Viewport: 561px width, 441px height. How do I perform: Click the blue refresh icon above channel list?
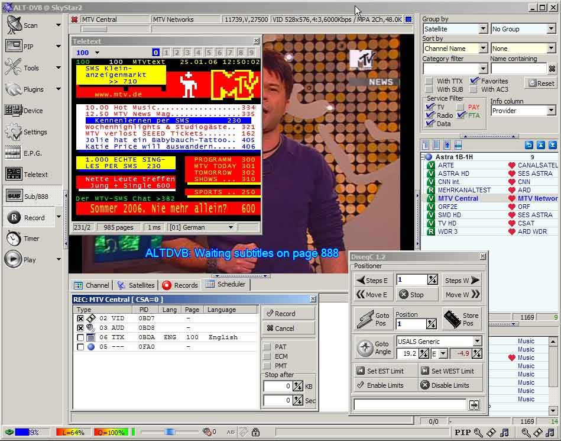(529, 145)
